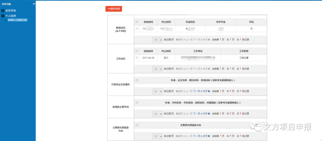Go to 上一页 in 工作经历 pagination
The width and height of the screenshot is (322, 141).
(x=188, y=69)
